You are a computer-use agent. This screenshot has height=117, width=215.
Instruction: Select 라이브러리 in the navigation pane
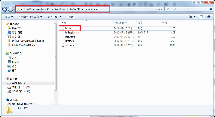coord(16,54)
